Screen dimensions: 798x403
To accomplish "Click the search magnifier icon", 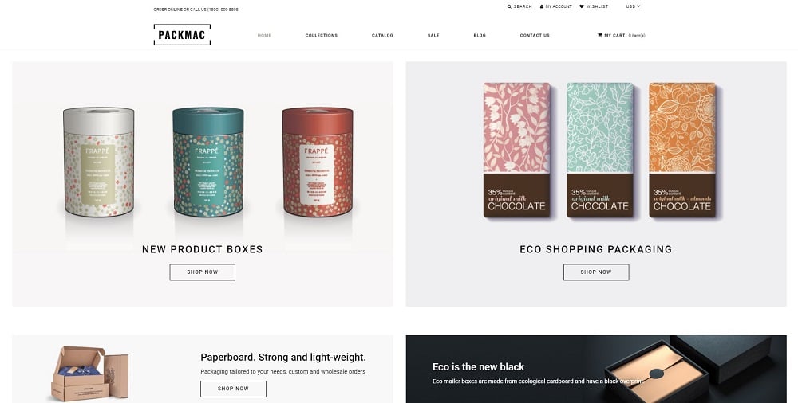I will click(x=509, y=6).
